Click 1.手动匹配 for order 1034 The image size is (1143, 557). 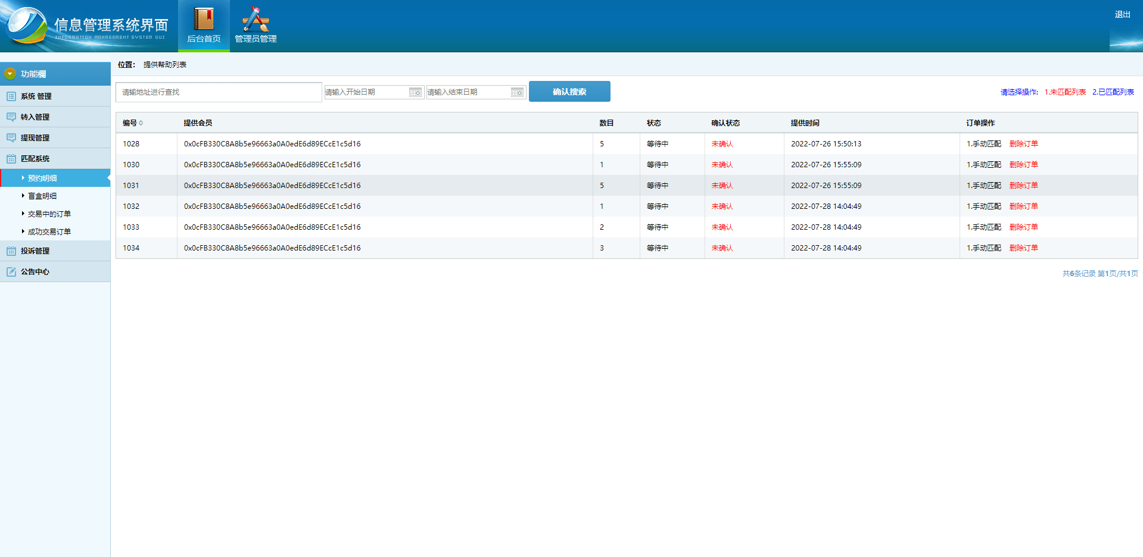pyautogui.click(x=984, y=248)
